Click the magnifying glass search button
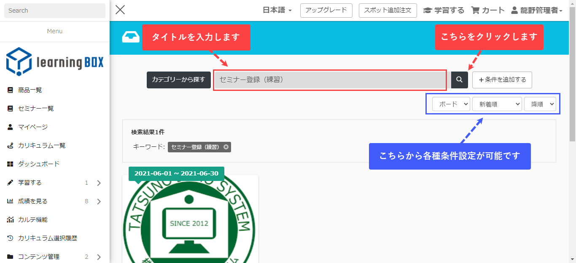Viewport: 576px width, 263px height. click(x=460, y=80)
